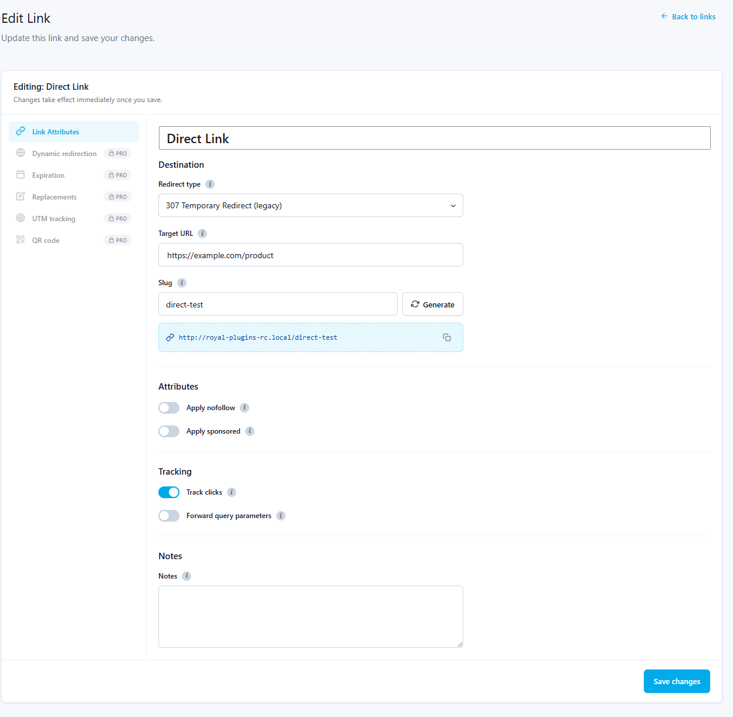Open the UTM tracking tab
The width and height of the screenshot is (733, 717).
click(74, 219)
